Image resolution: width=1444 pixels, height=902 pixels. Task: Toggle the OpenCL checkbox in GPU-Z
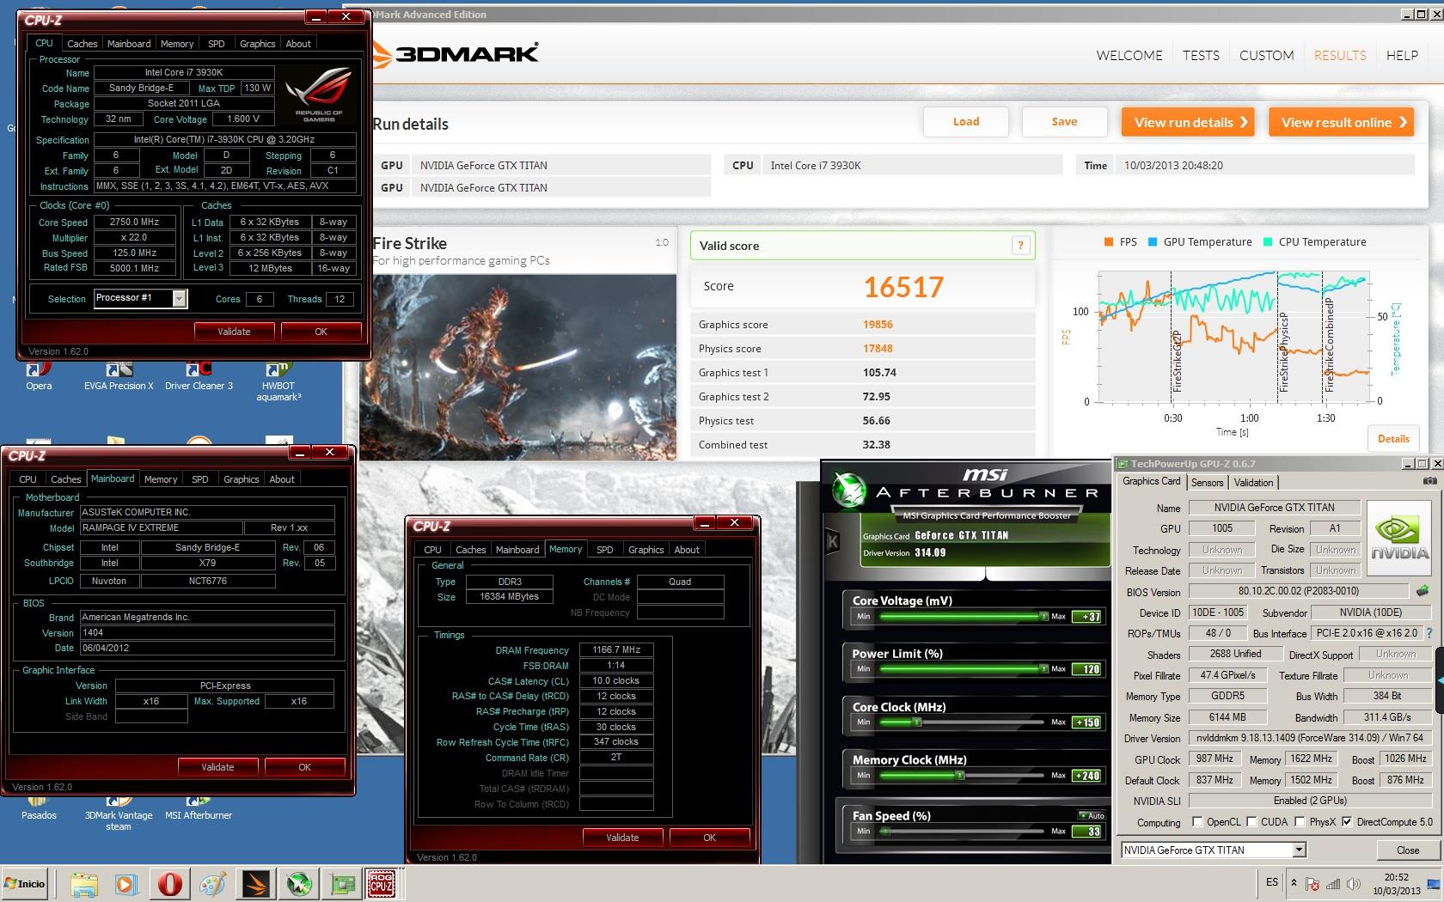pos(1197,822)
